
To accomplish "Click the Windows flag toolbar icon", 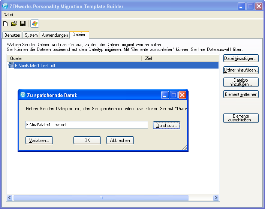I will point(34,24).
